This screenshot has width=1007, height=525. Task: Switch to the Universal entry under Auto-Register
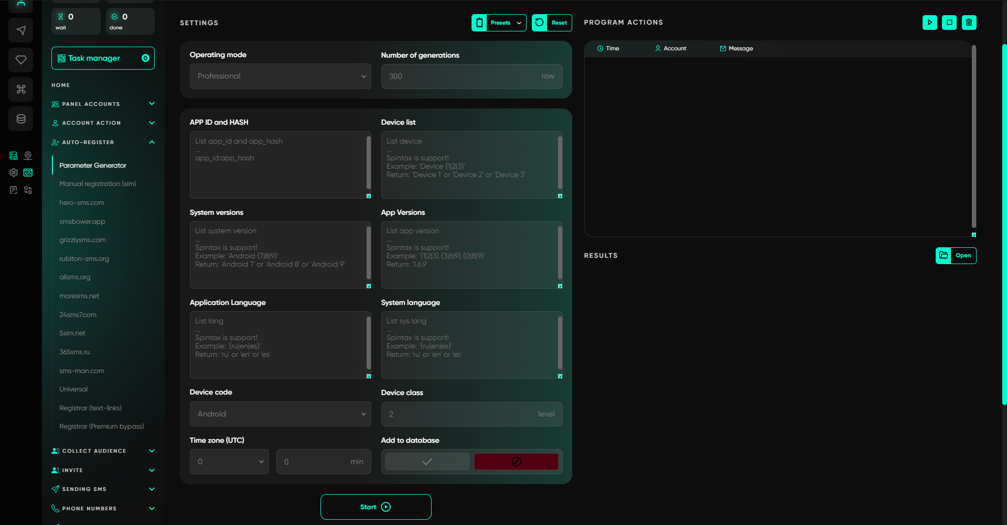(73, 389)
